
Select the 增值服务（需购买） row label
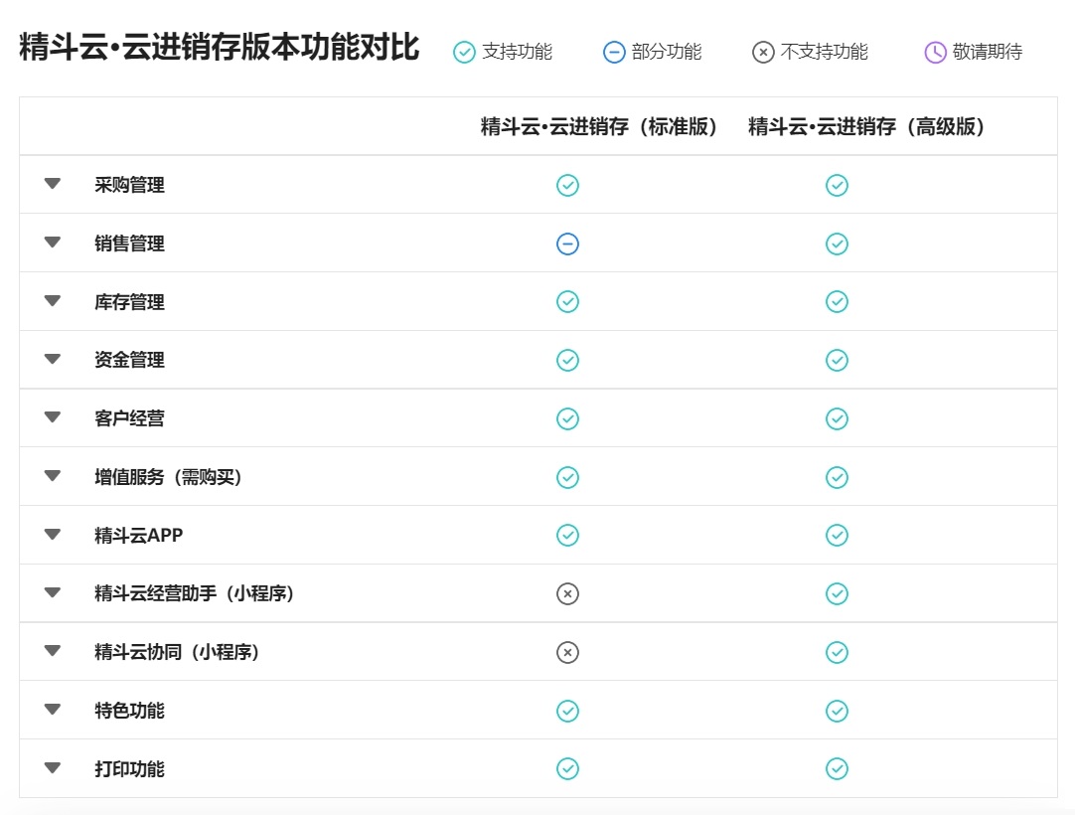[x=169, y=477]
